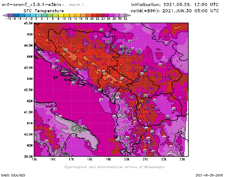Click the '45.5N' latitude label

(x=28, y=23)
